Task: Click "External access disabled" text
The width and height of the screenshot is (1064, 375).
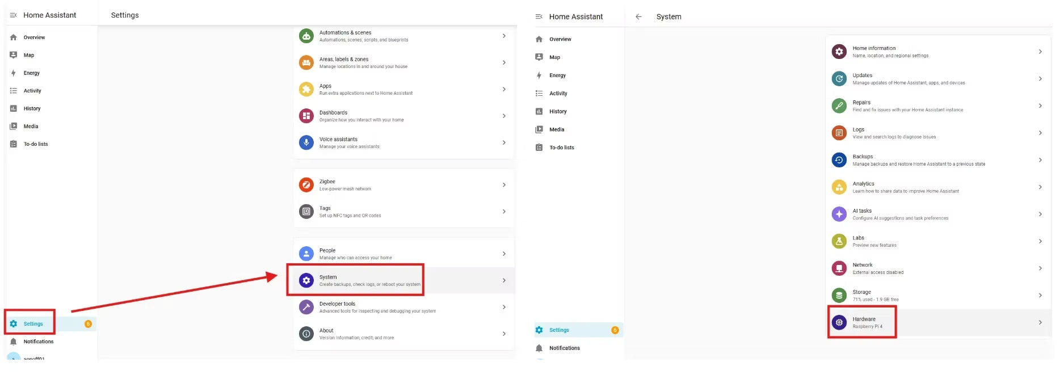Action: pyautogui.click(x=878, y=272)
